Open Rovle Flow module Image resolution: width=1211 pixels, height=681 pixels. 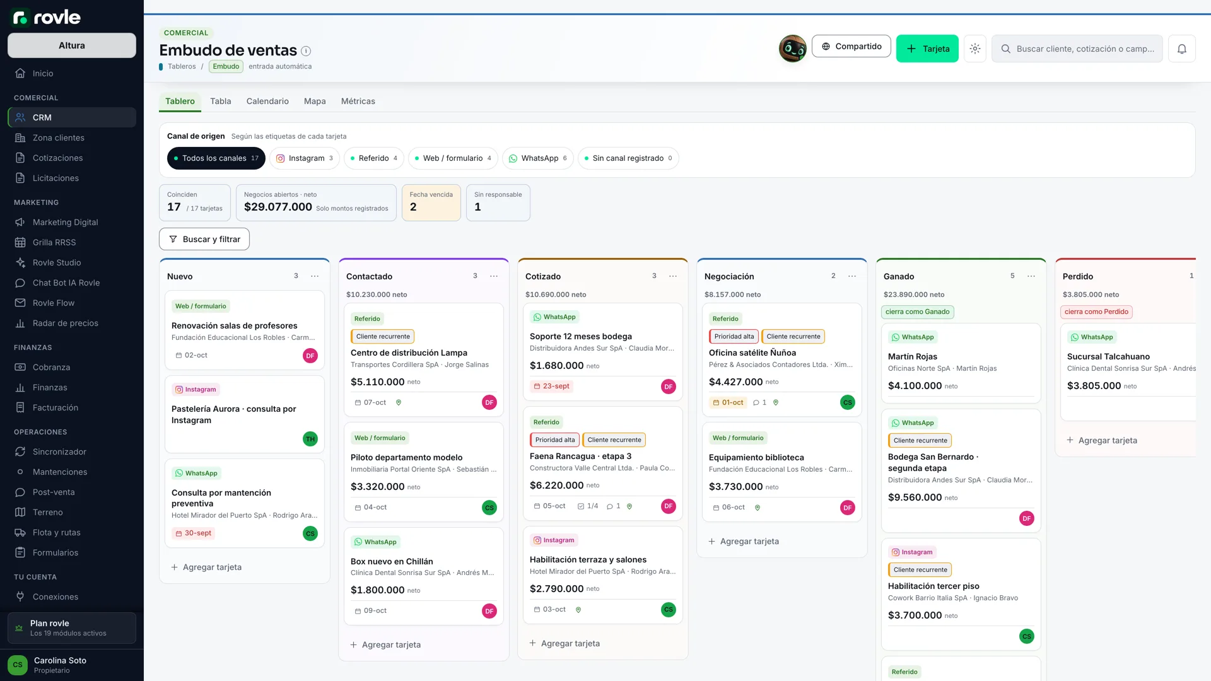[x=72, y=303]
